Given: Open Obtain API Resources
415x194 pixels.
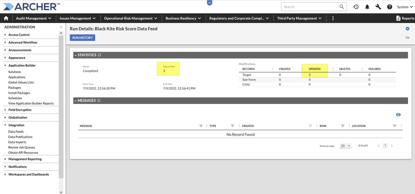Looking at the screenshot, I should click(23, 153).
